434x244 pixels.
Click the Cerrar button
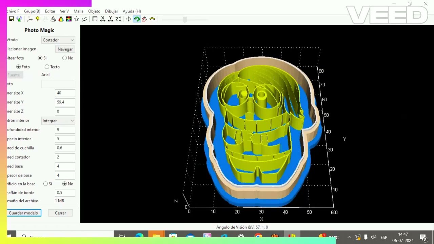pos(60,213)
